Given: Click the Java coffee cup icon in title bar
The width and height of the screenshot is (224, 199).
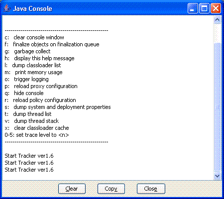Looking at the screenshot, I should pos(7,8).
